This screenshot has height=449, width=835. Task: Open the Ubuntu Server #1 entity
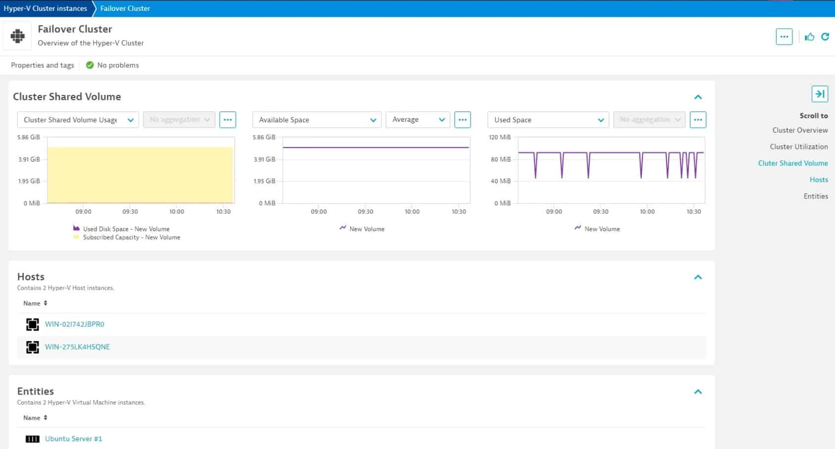(x=73, y=439)
